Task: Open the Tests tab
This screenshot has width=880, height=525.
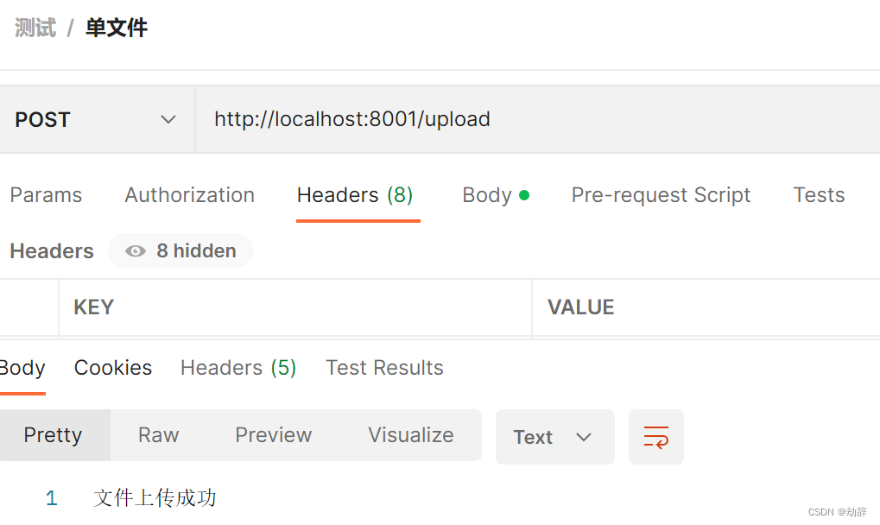Action: [x=819, y=195]
